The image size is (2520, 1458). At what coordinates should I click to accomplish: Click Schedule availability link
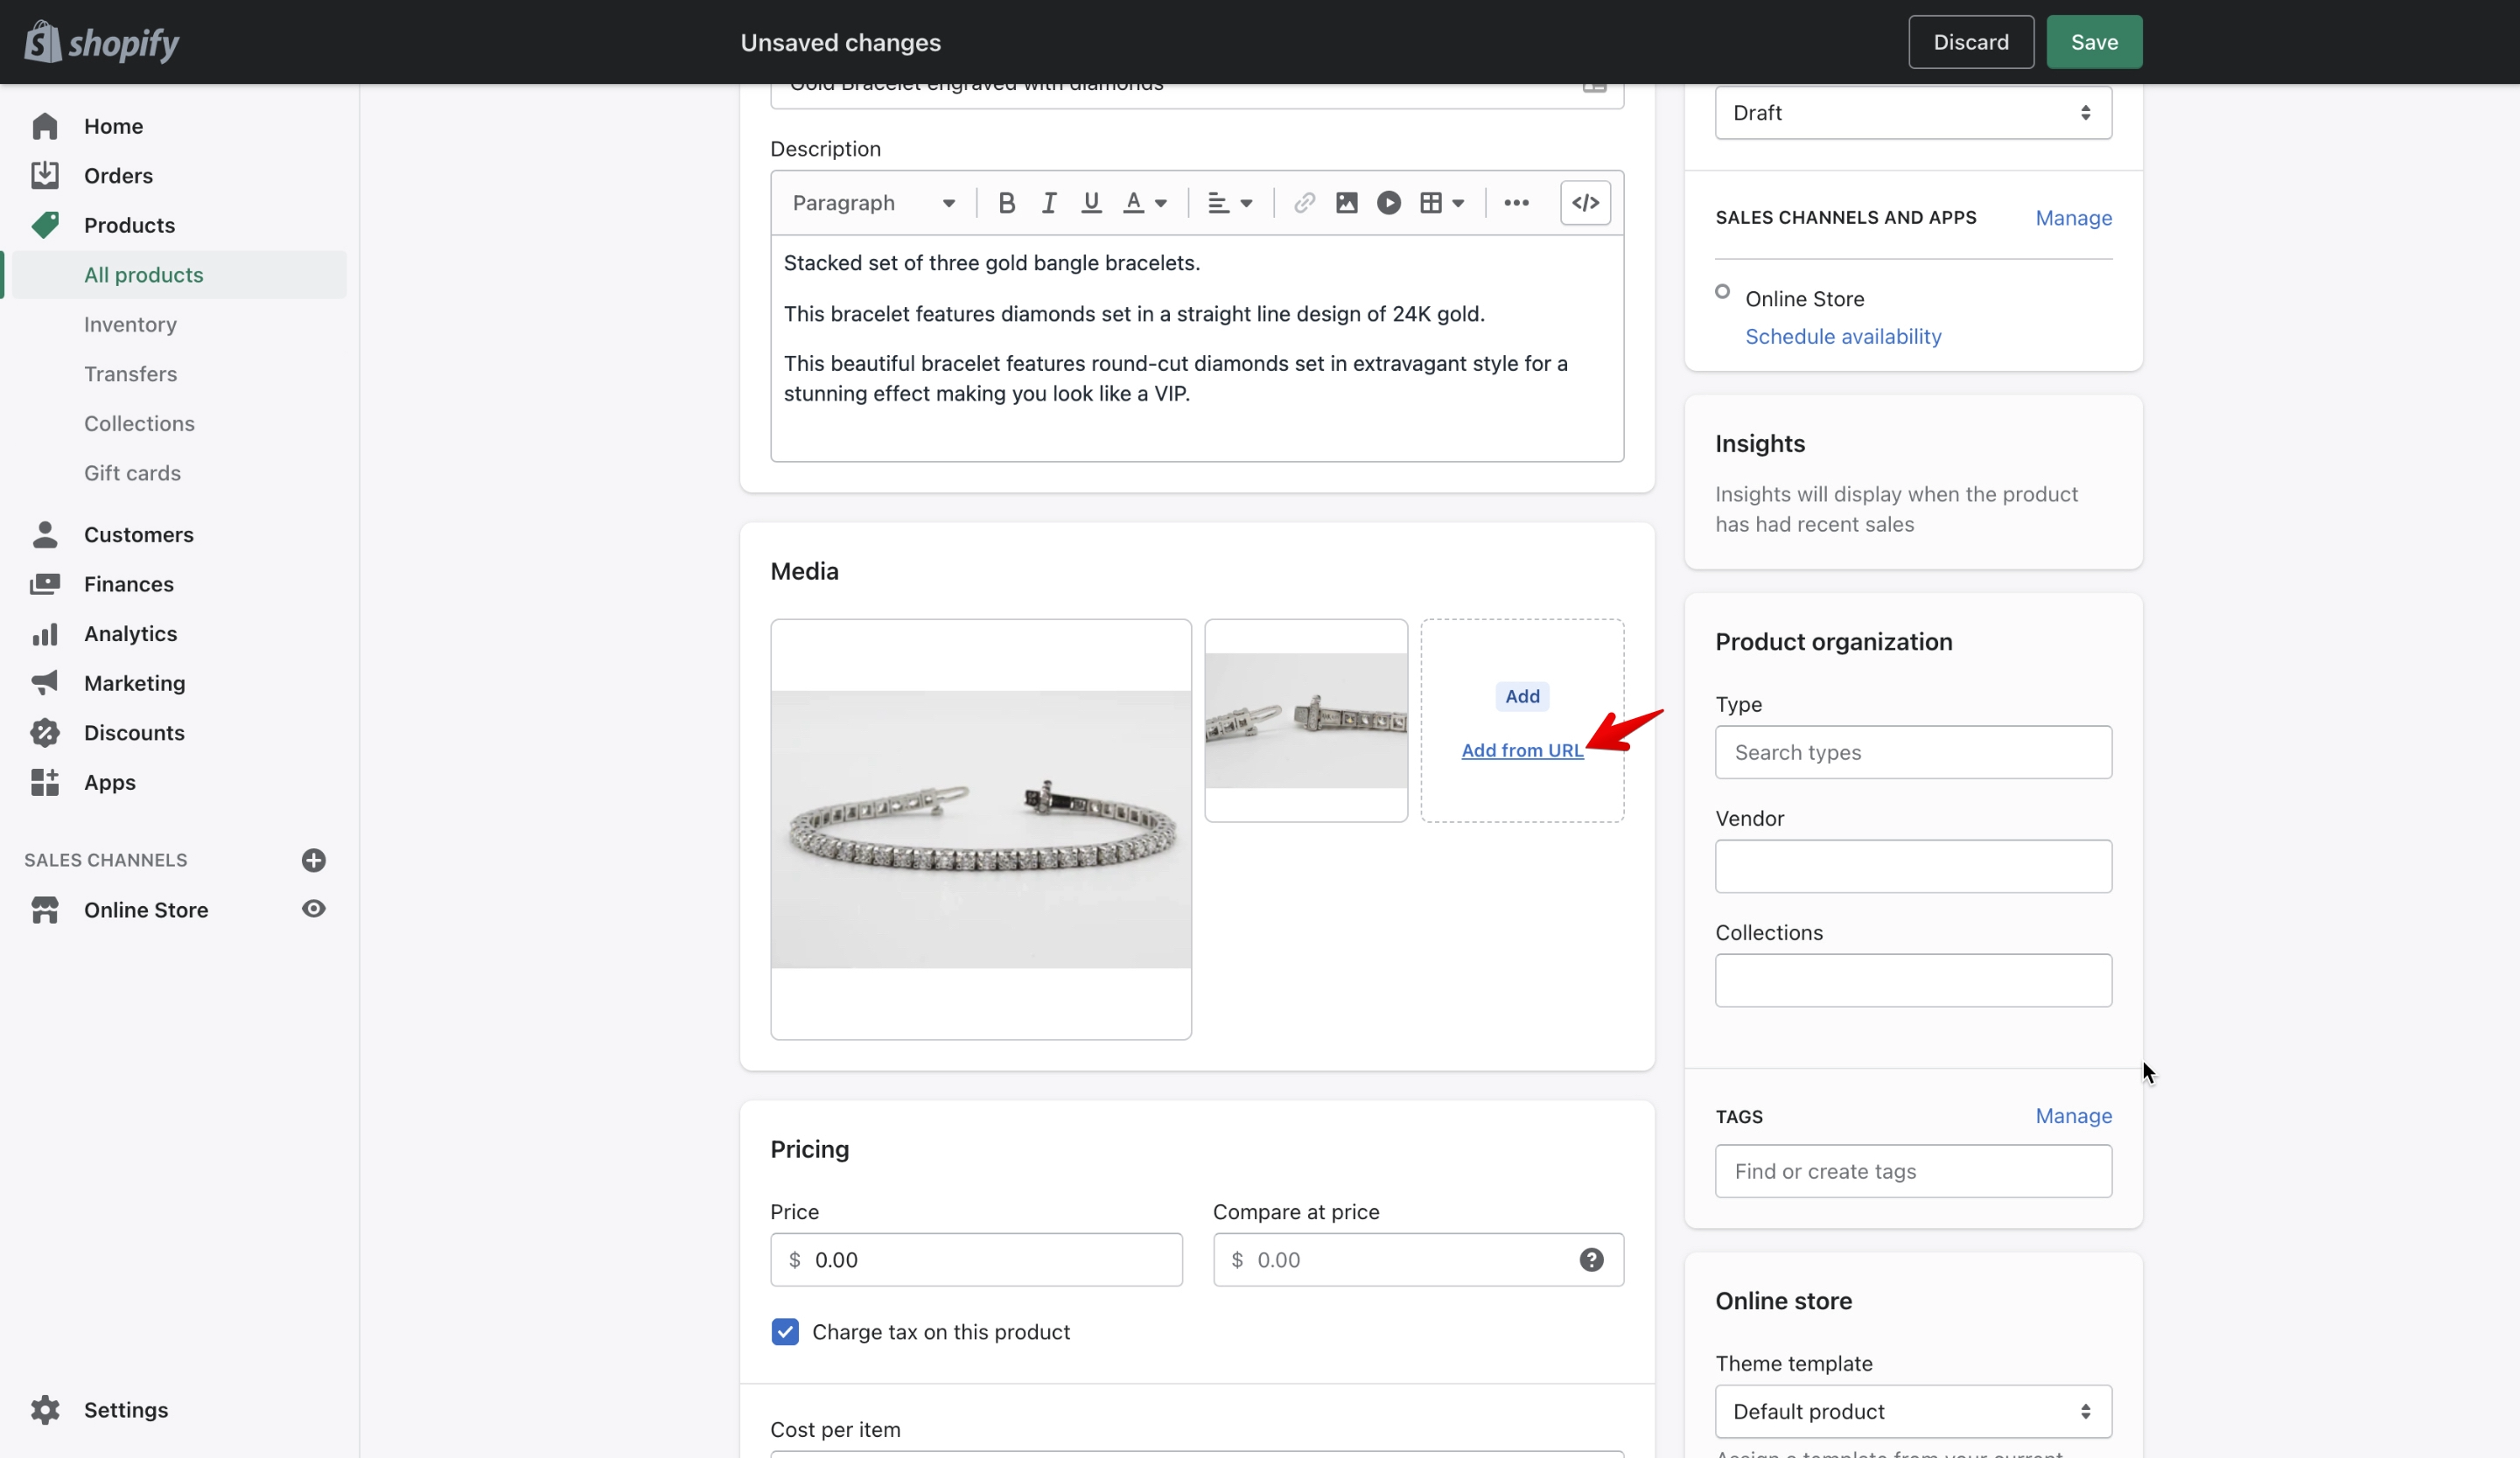pos(1843,337)
